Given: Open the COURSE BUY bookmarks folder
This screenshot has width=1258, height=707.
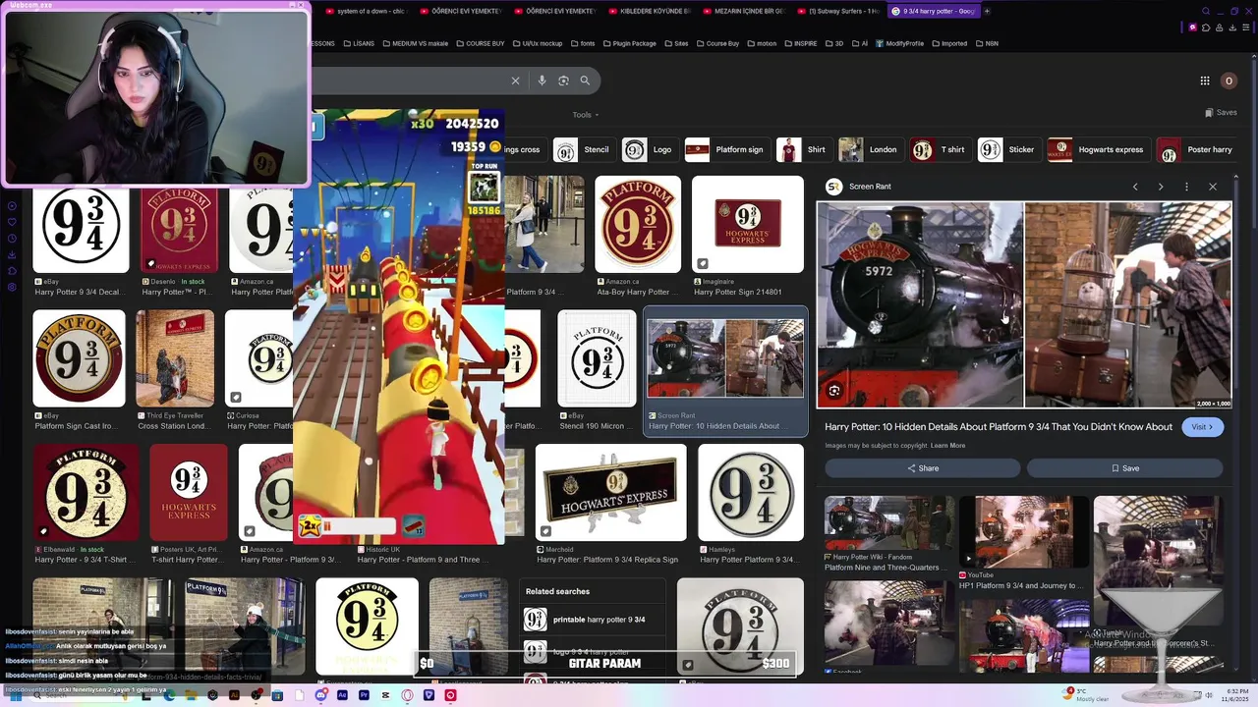Looking at the screenshot, I should coord(480,43).
